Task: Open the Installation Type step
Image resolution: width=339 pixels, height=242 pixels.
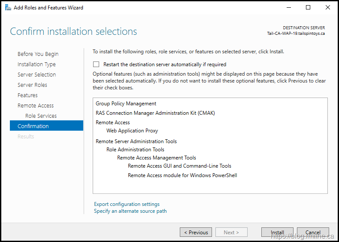Action: (x=36, y=64)
